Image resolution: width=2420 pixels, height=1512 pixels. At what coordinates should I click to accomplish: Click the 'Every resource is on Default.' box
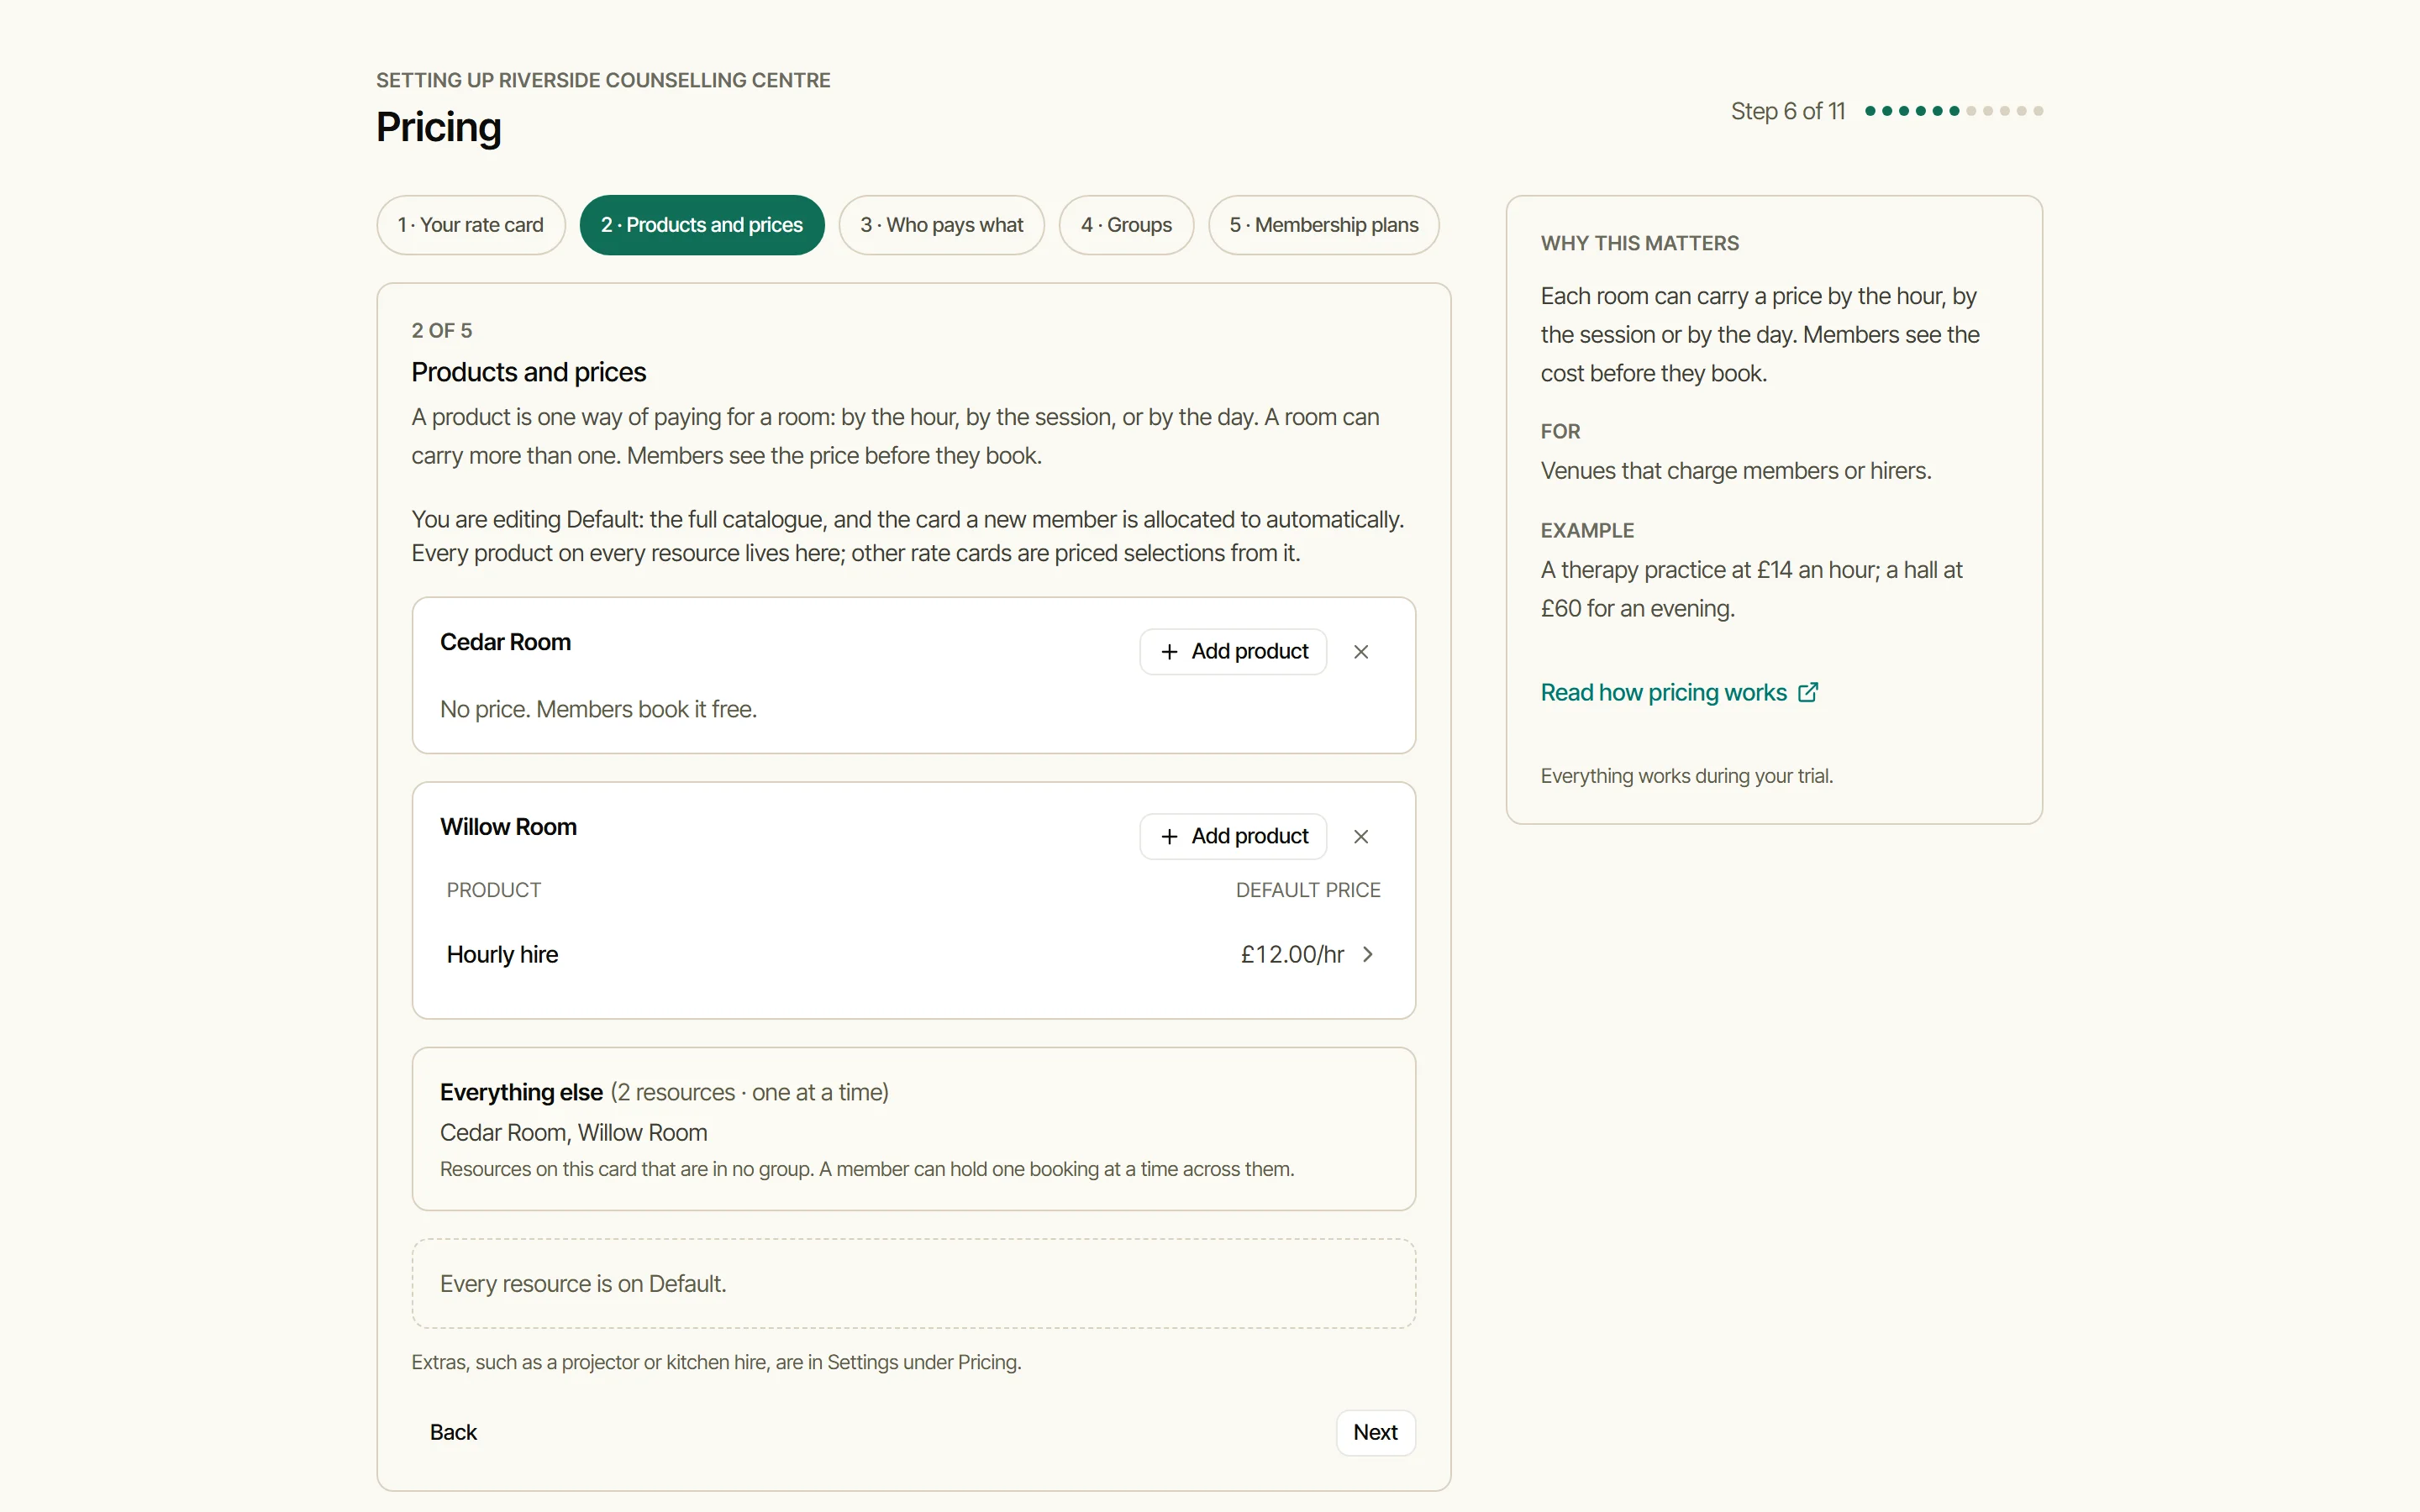coord(913,1284)
